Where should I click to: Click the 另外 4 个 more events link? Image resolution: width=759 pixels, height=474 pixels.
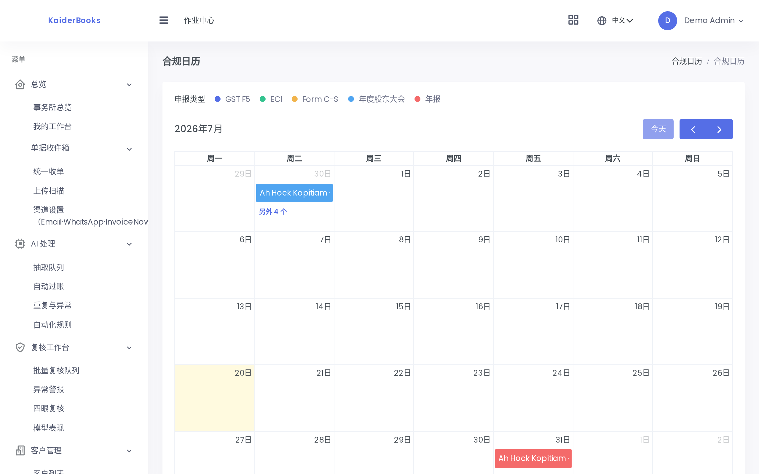273,212
